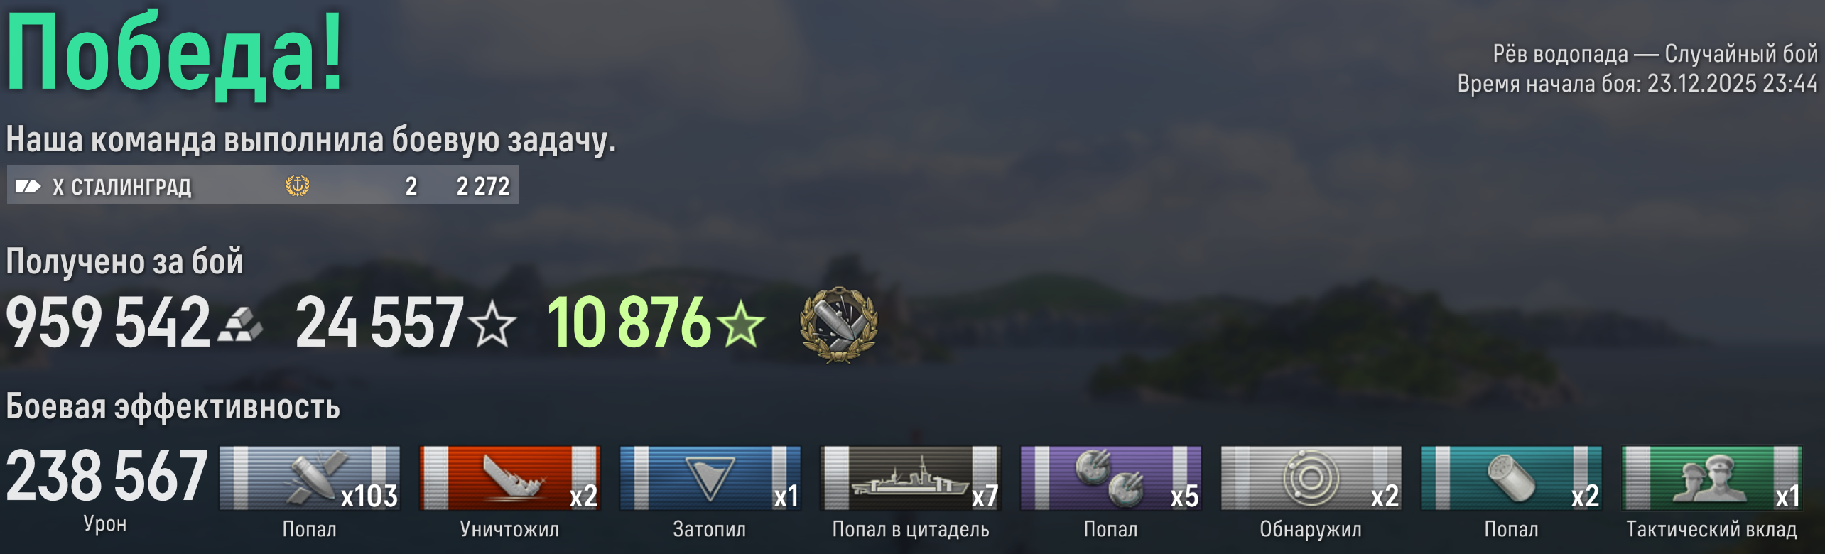The height and width of the screenshot is (554, 1825).
Task: Click the 10 876 free experience amount
Action: coord(629,323)
